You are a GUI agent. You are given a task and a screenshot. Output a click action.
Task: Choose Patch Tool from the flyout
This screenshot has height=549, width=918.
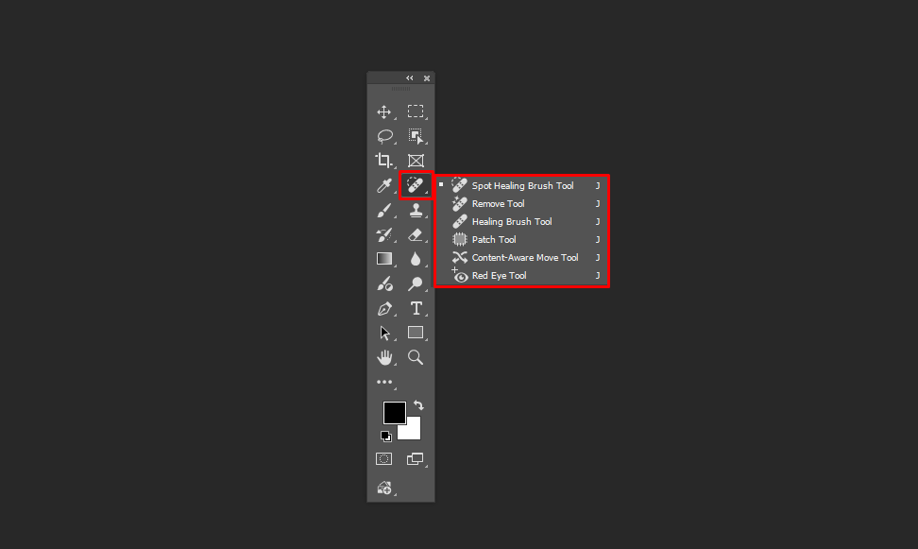522,240
